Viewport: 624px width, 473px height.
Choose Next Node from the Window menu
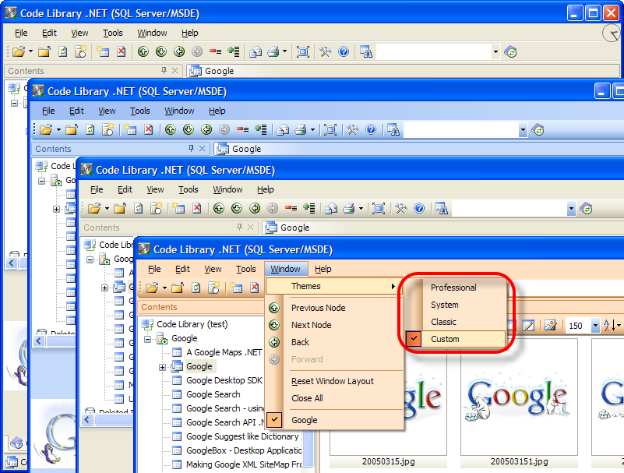[334, 325]
